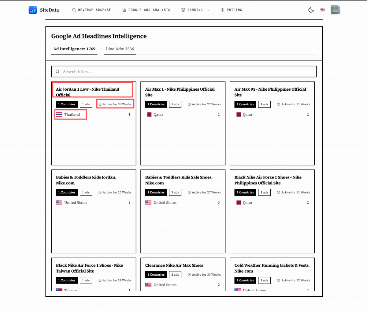
Task: Open Black Nike Air Force 1 Taiwan headline
Action: (89, 268)
